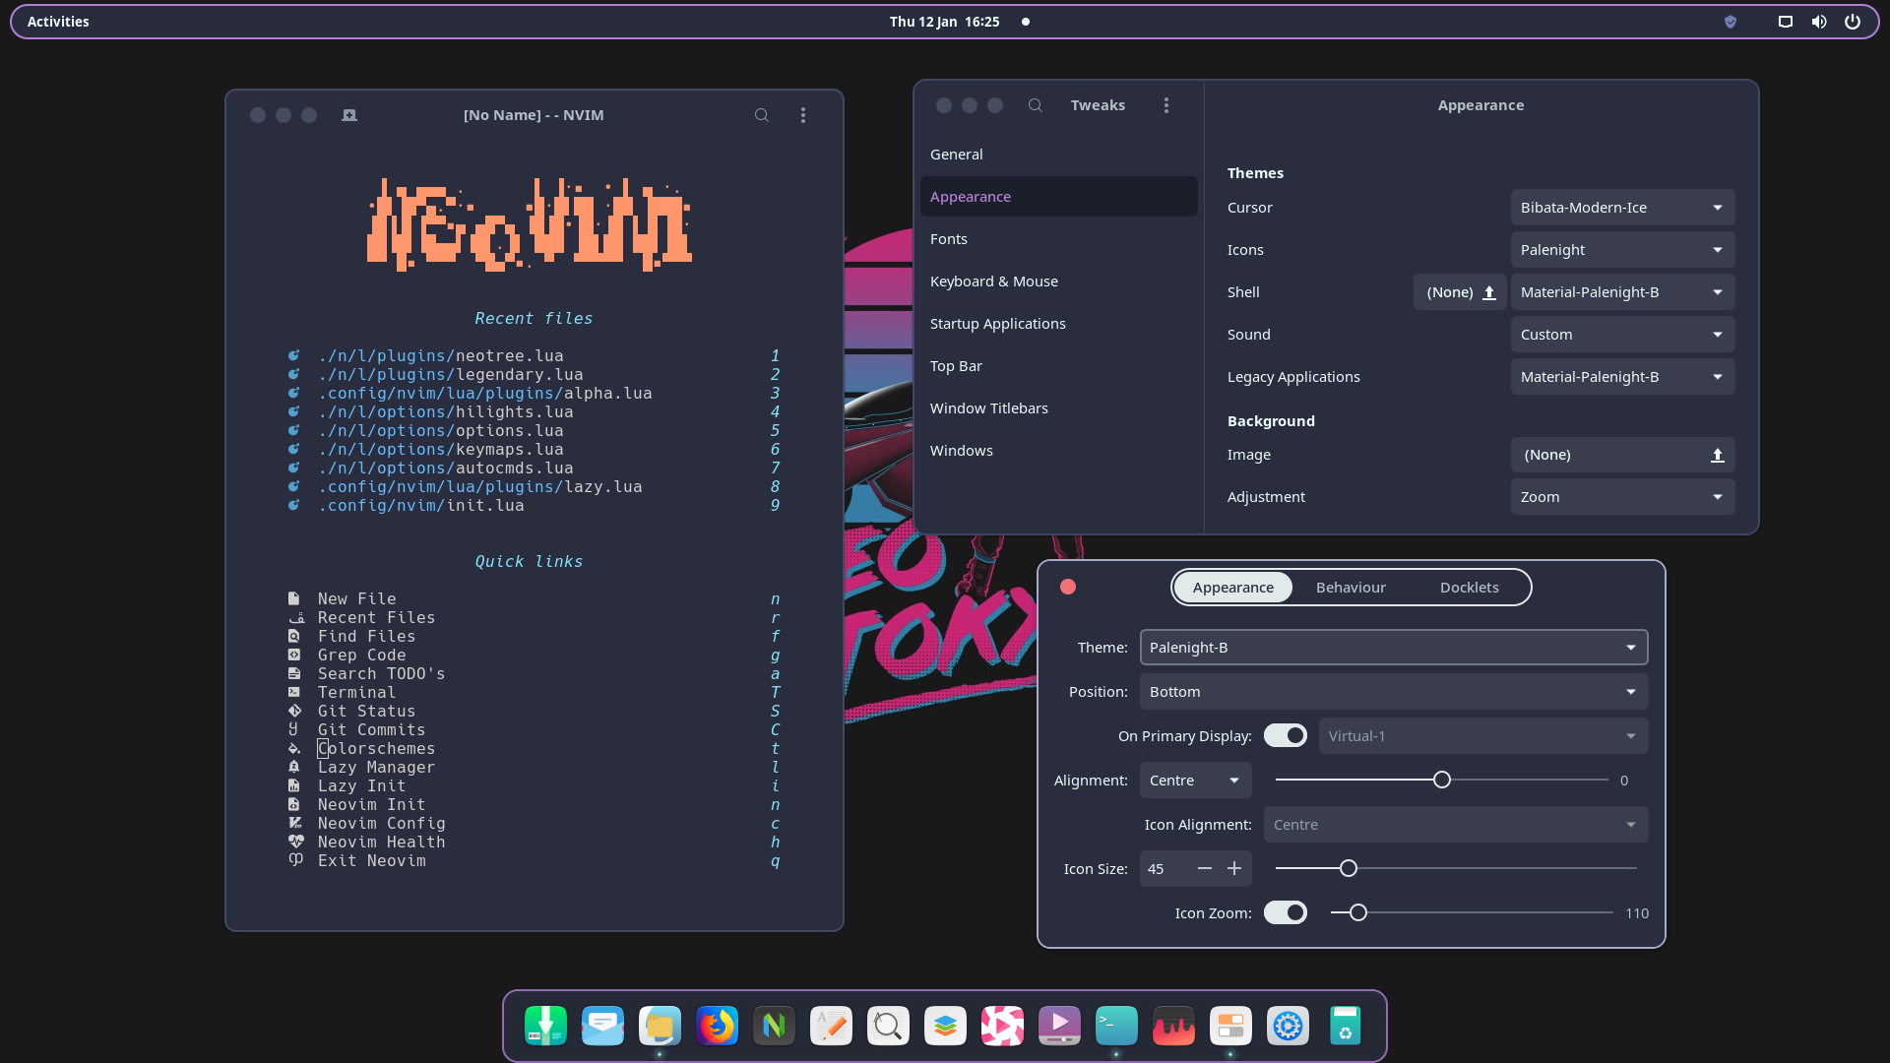Click the Exit Neovim quick link
The height and width of the screenshot is (1063, 1890).
534,861
